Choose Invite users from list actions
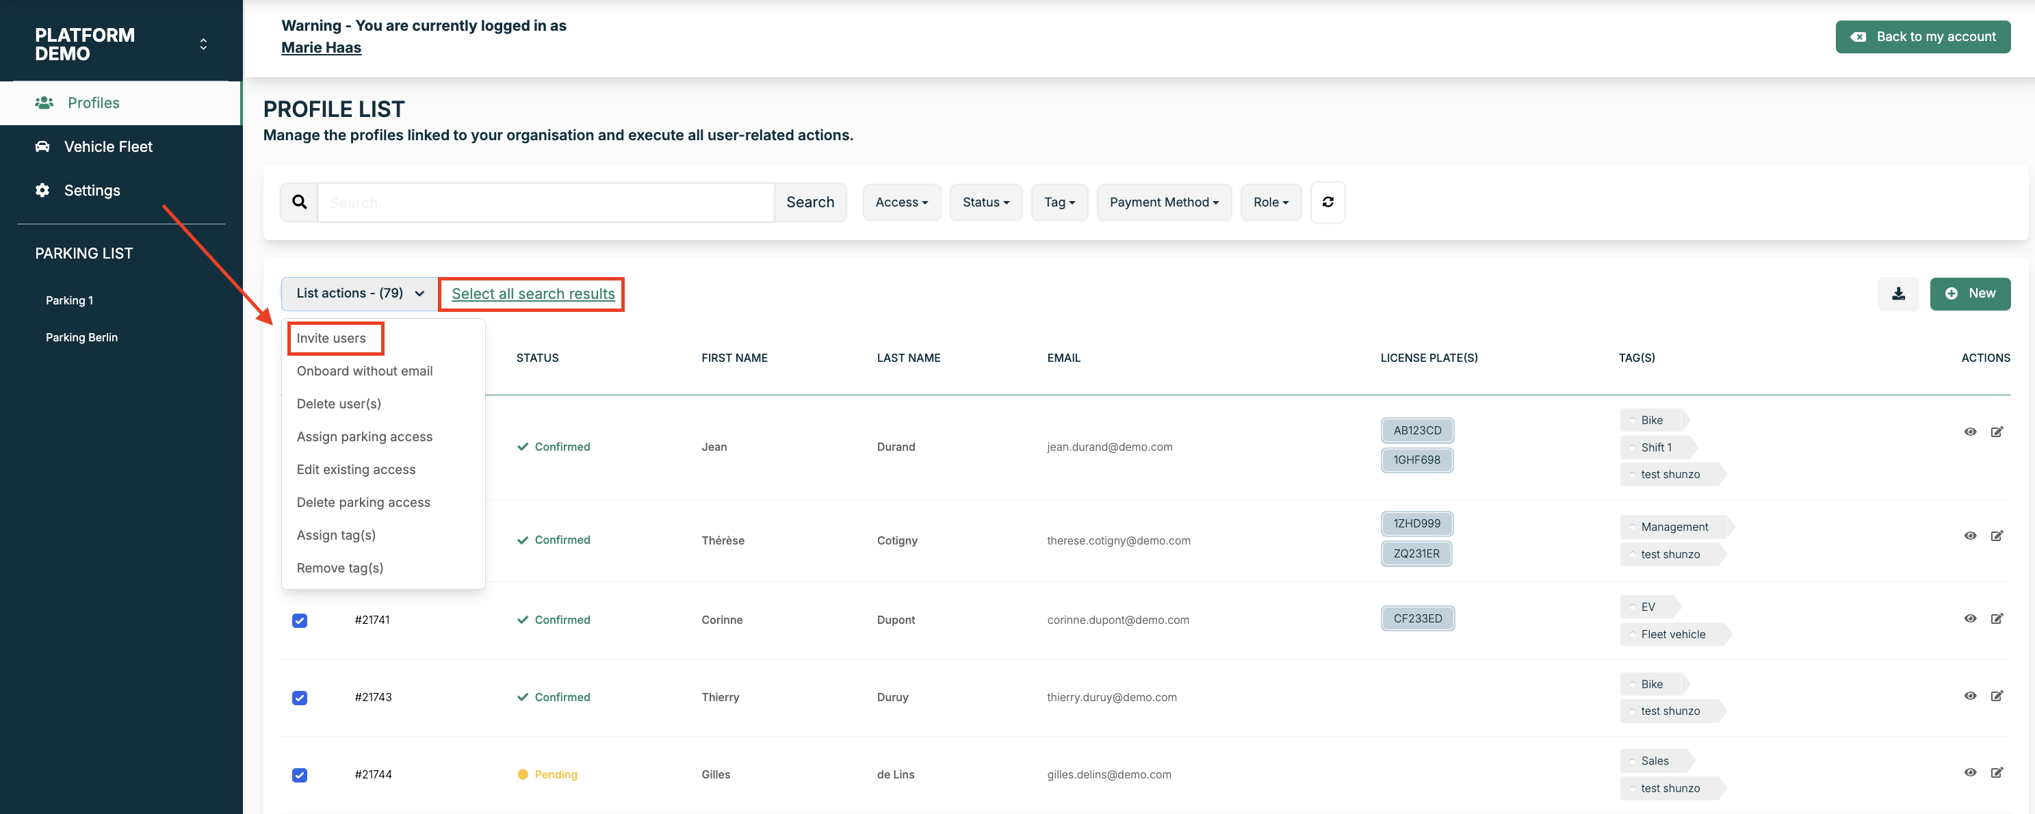Viewport: 2035px width, 814px height. (x=331, y=338)
